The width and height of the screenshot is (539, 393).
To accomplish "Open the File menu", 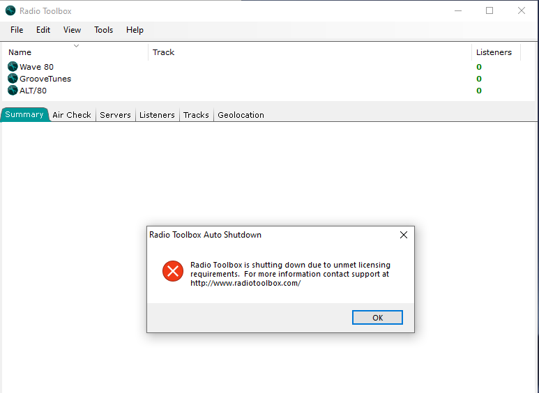I will click(17, 30).
